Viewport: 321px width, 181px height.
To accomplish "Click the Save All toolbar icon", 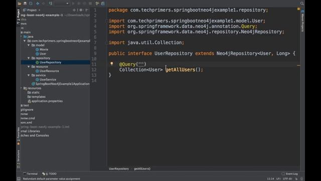I will 25,4.
